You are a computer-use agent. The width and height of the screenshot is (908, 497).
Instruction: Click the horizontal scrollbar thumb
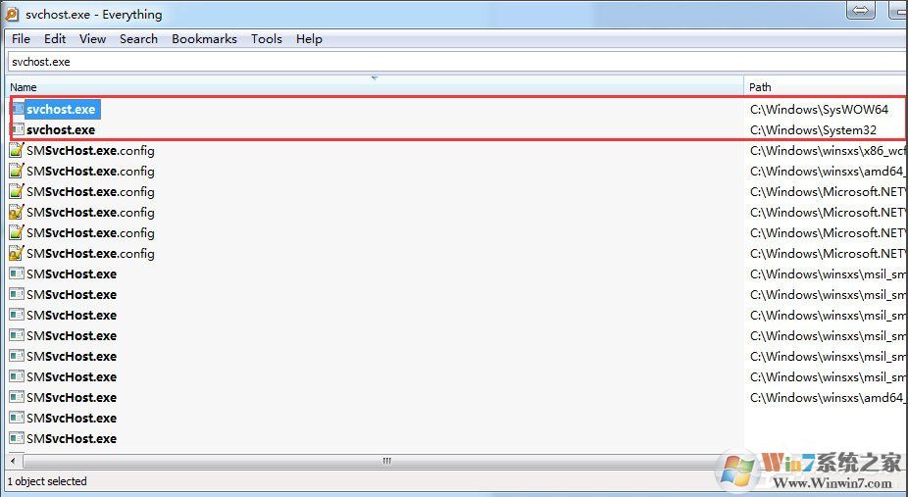pyautogui.click(x=386, y=461)
